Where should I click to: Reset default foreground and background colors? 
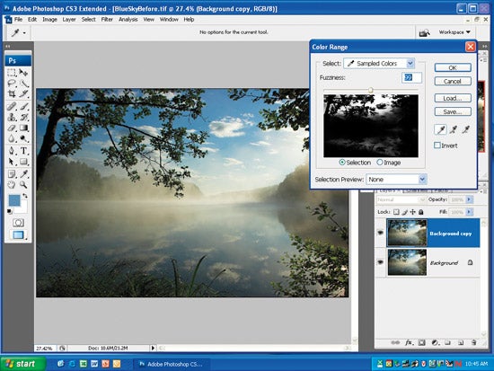(x=10, y=211)
